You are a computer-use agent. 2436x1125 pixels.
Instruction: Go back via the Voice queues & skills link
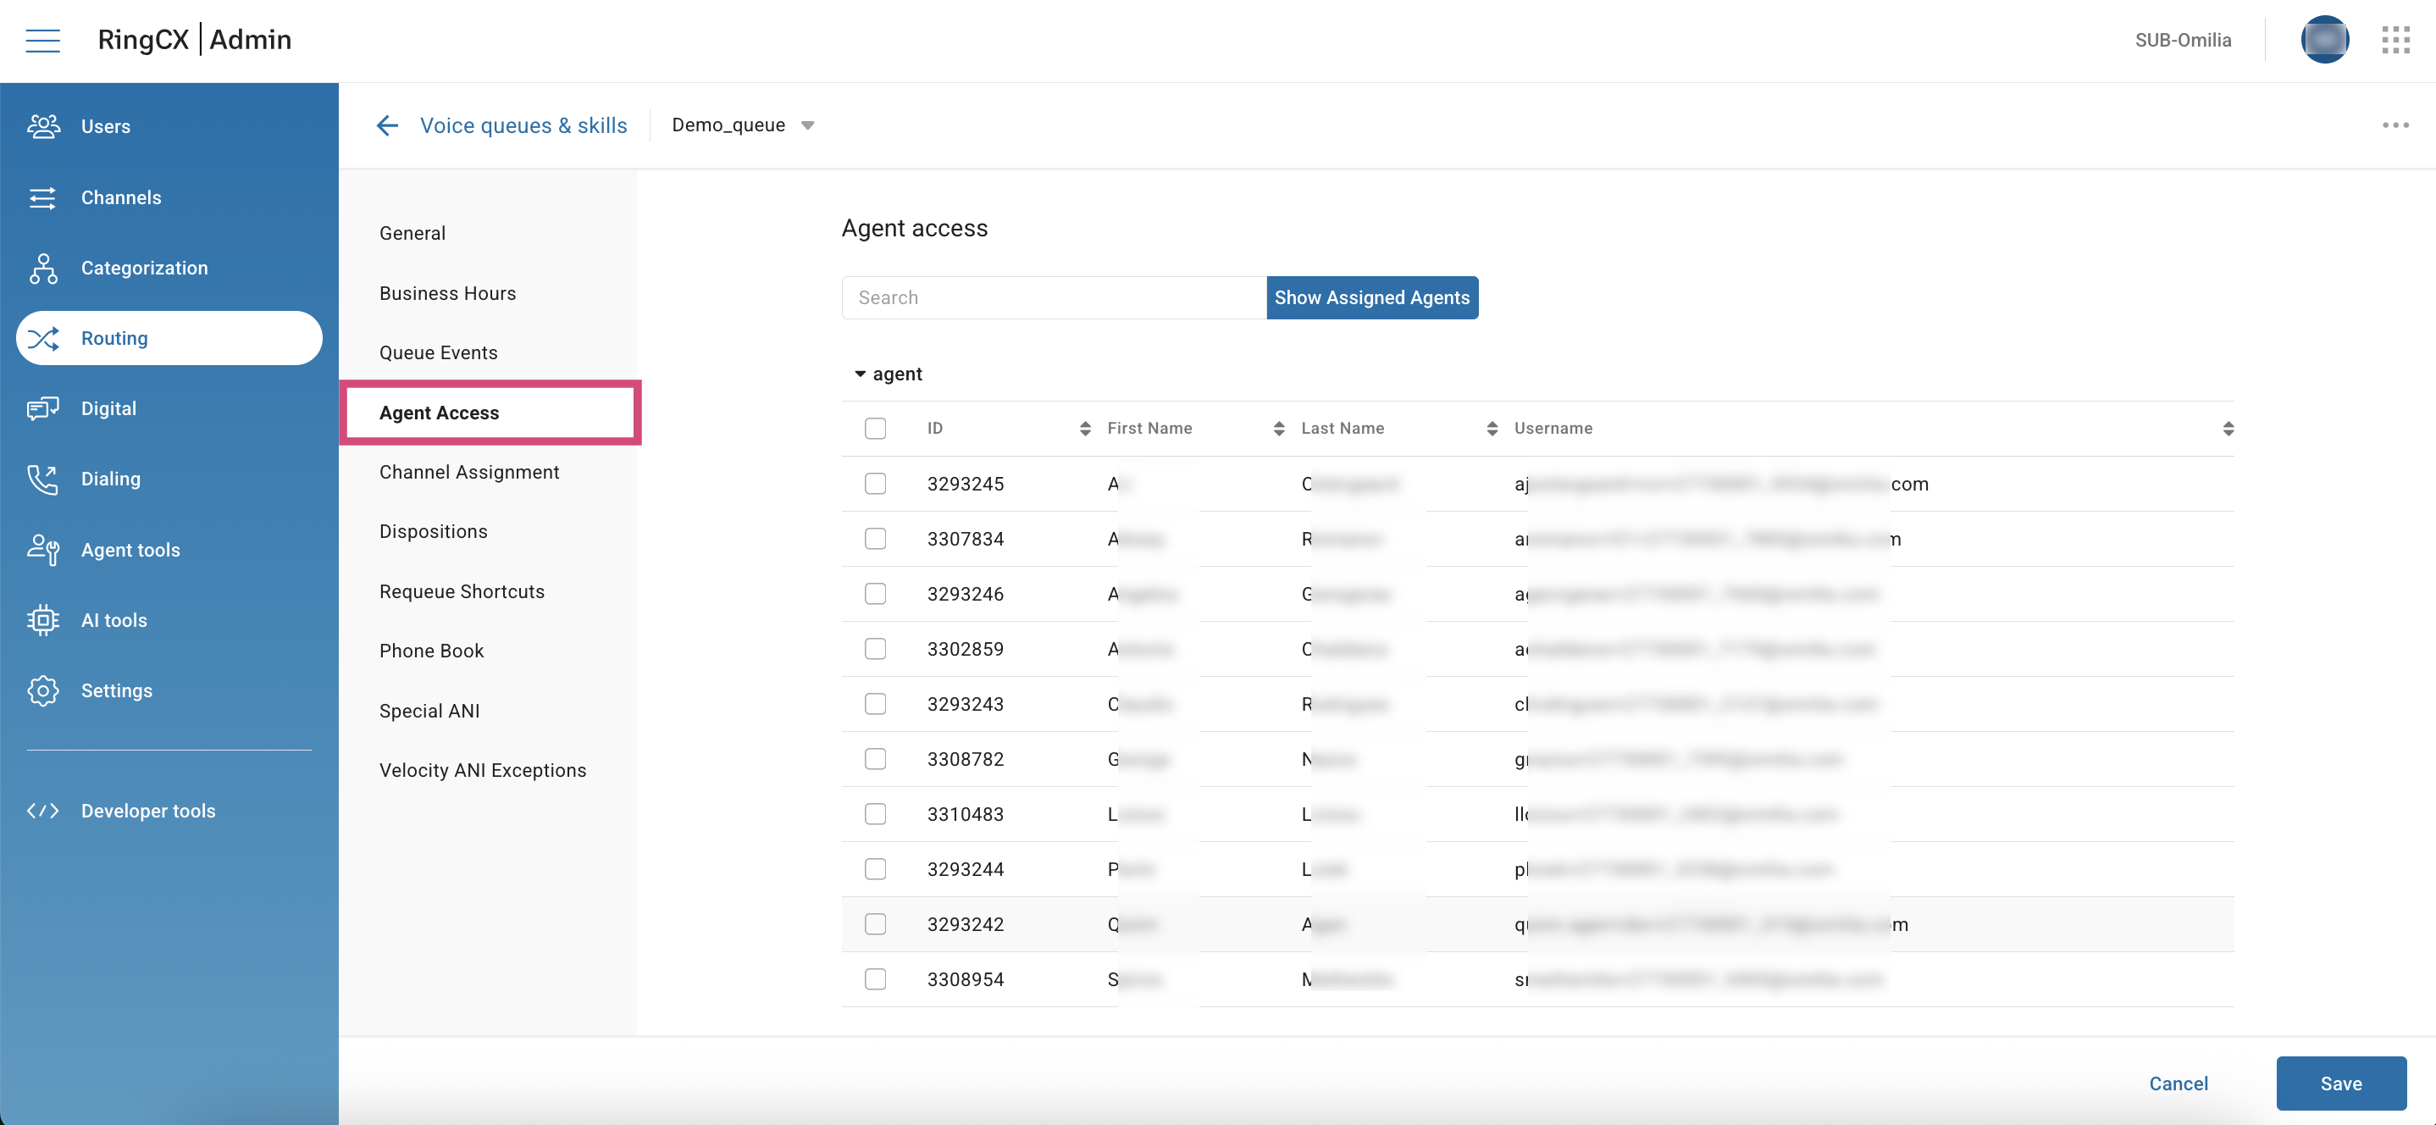[x=523, y=124]
